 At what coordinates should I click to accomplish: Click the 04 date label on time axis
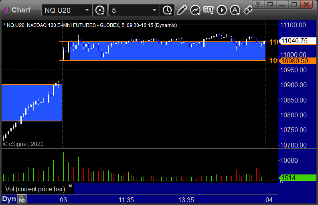click(x=269, y=200)
